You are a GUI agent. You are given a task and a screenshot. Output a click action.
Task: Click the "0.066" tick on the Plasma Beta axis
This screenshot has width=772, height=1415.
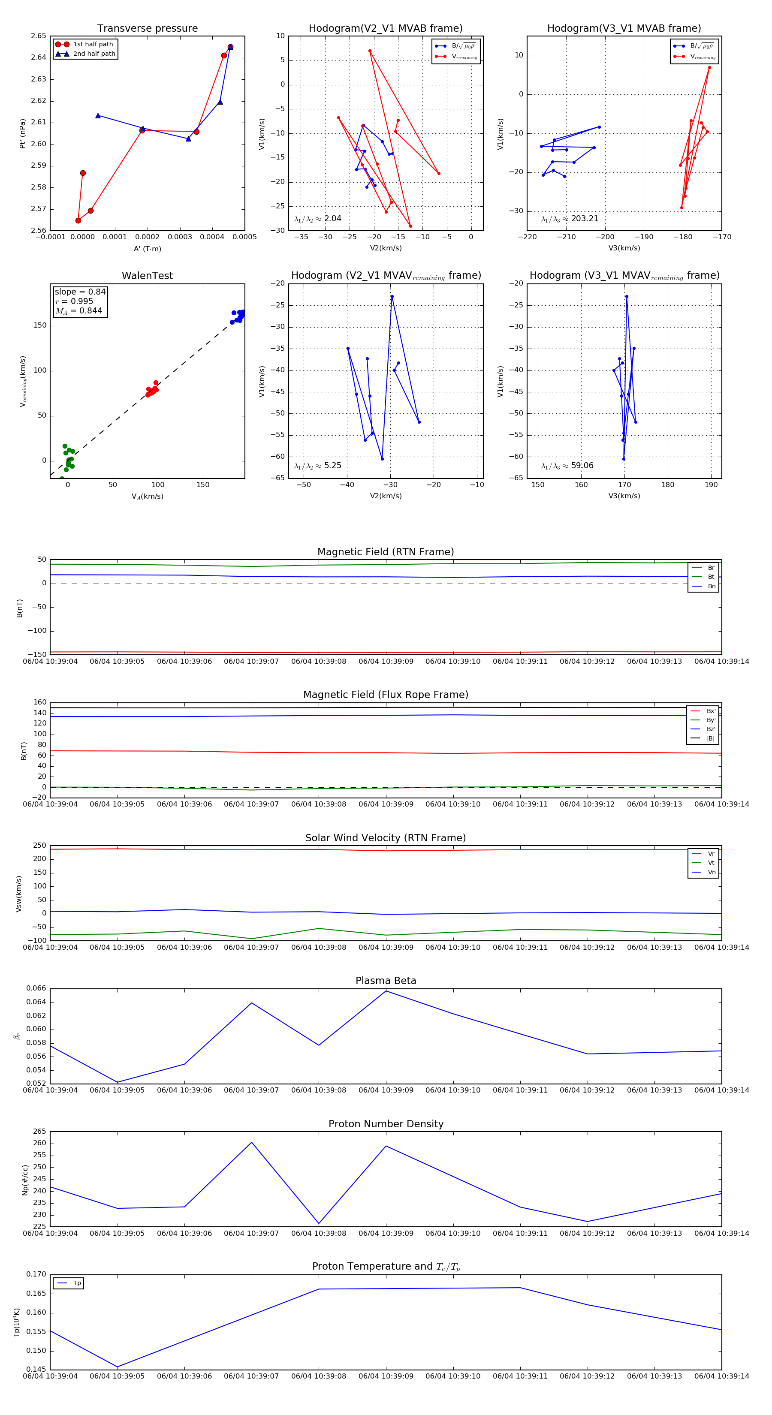tap(36, 988)
